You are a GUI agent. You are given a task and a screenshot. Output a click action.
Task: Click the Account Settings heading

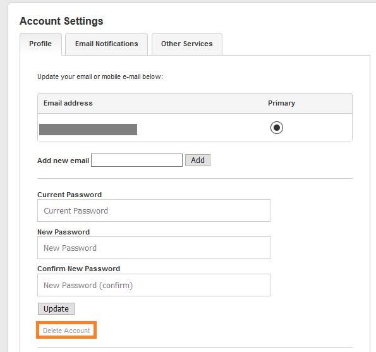click(x=61, y=21)
